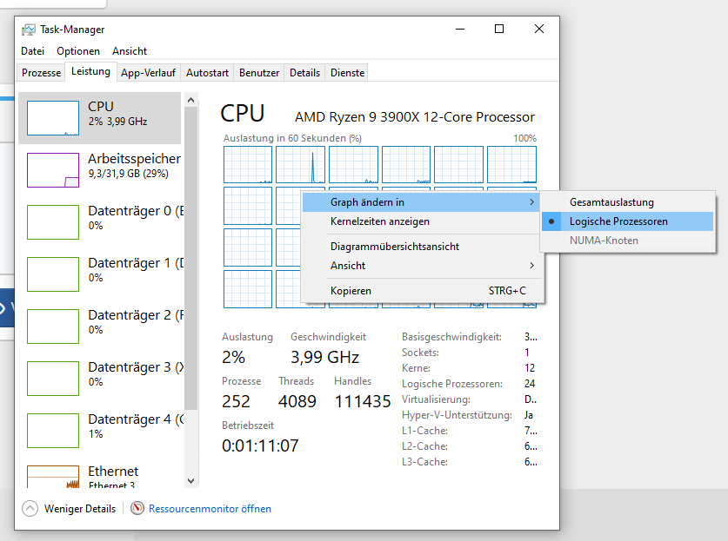Image resolution: width=728 pixels, height=541 pixels.
Task: Click the sidebar scrollbar thumb
Action: [190, 259]
